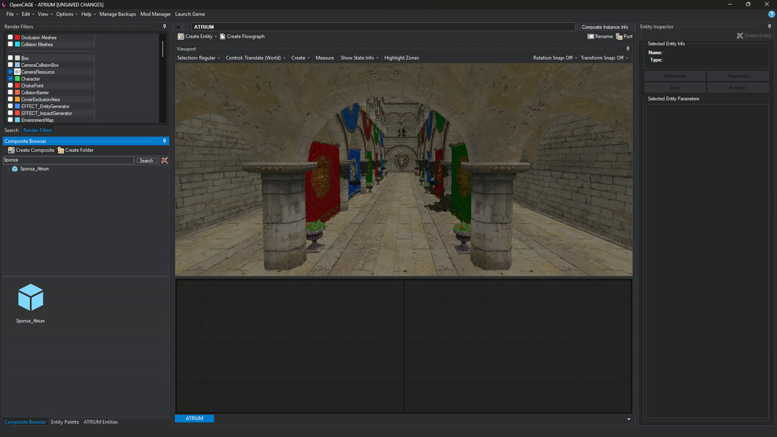Click the Measure button
This screenshot has width=777, height=437.
pos(325,58)
